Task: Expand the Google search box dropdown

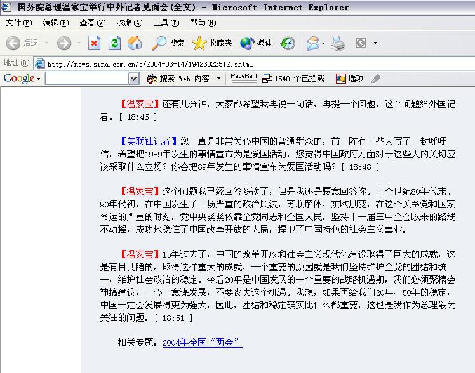Action: coord(133,79)
